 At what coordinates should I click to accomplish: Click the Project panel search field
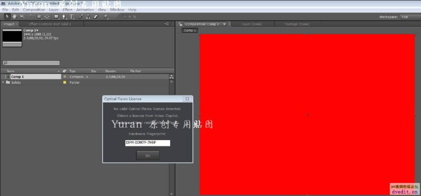tap(31, 63)
